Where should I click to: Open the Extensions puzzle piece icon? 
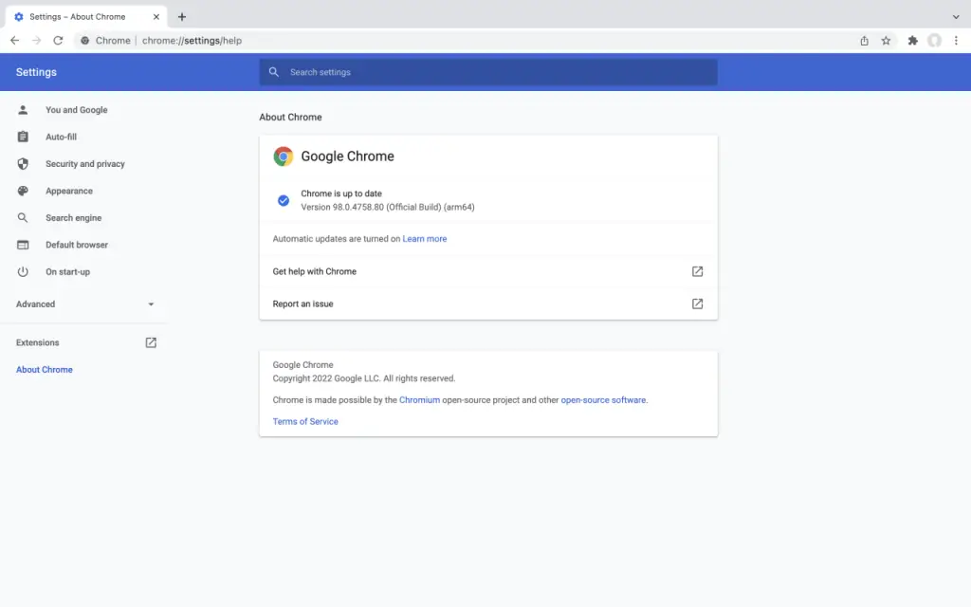click(x=912, y=41)
